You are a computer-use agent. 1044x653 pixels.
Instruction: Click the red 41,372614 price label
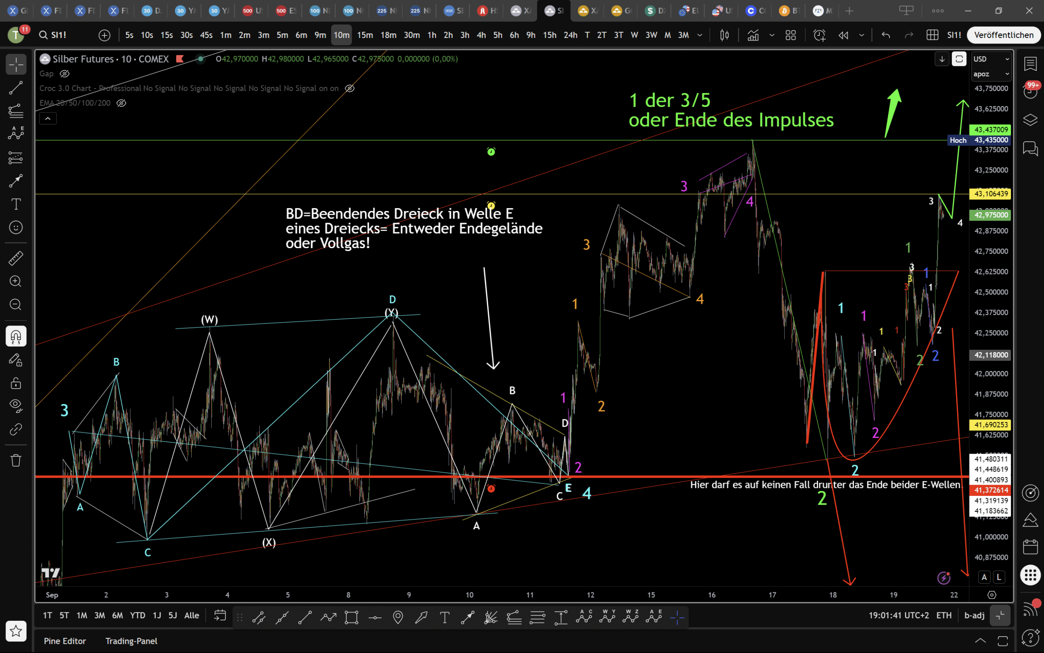[991, 490]
